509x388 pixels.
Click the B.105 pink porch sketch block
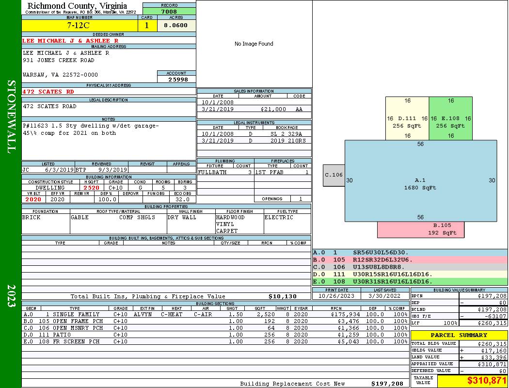point(421,230)
